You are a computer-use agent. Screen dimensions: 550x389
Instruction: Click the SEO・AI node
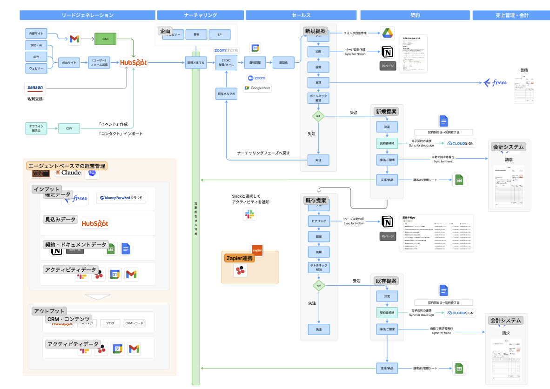tap(36, 45)
